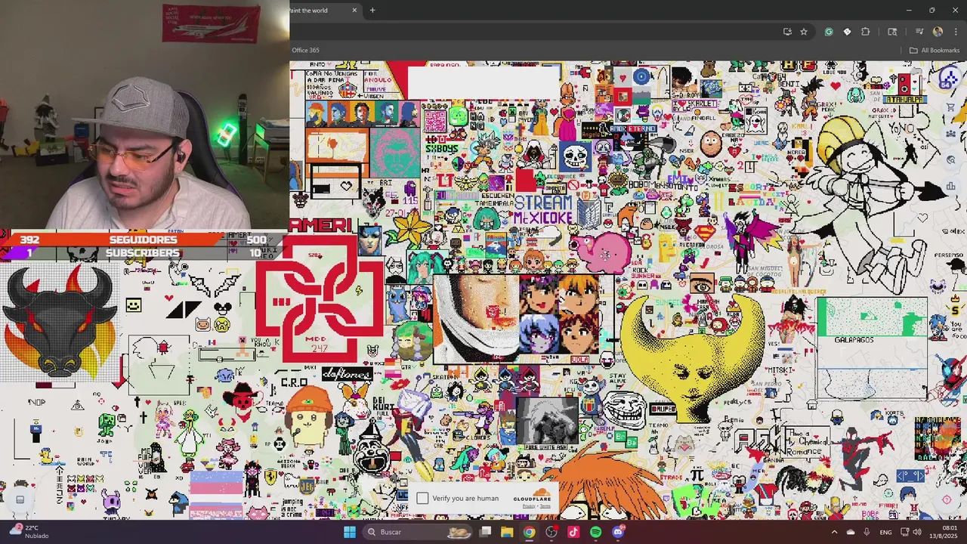
Task: Open File Explorer from the taskbar
Action: [x=507, y=532]
